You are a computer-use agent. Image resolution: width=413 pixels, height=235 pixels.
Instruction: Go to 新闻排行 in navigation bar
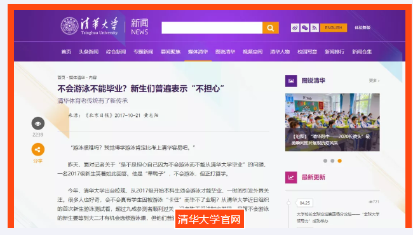tap(334, 52)
